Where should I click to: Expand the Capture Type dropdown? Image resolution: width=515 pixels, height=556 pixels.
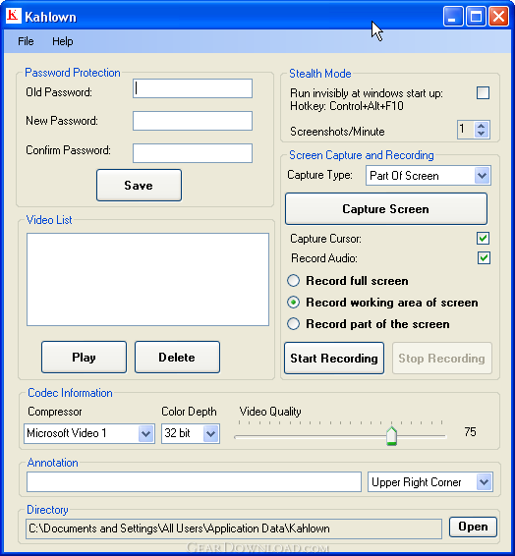(482, 175)
